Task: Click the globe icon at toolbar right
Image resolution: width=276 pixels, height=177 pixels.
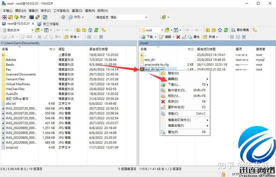Action: click(164, 17)
